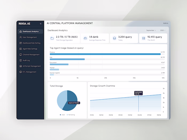Viewport: 187px width, 140px height.
Task: Toggle Used legend swatch
Action: 60,115
